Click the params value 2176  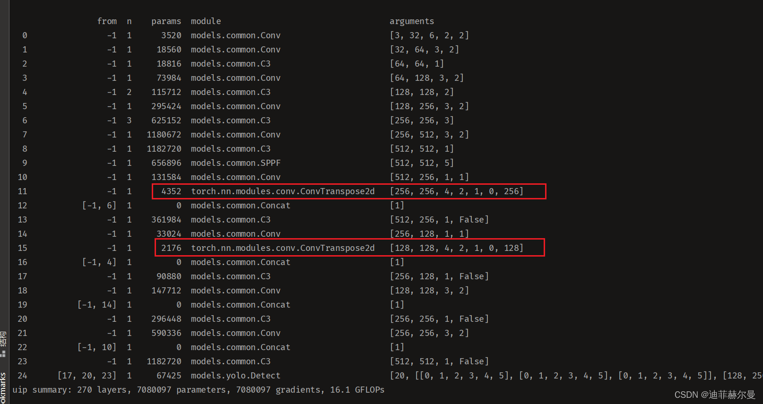171,248
